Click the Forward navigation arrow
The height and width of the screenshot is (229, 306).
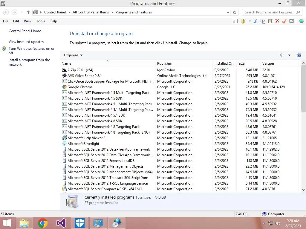point(14,12)
